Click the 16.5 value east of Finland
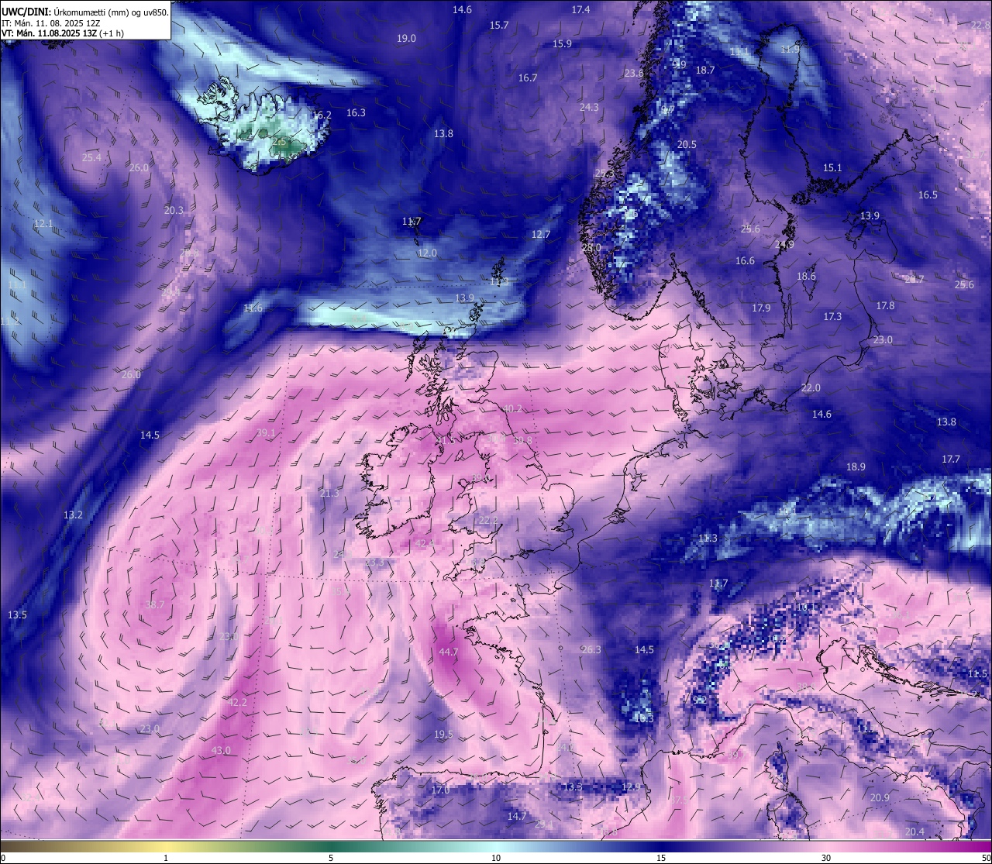 [x=928, y=195]
